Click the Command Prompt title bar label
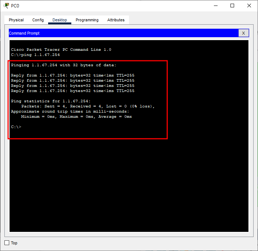The height and width of the screenshot is (251, 258). coord(24,33)
